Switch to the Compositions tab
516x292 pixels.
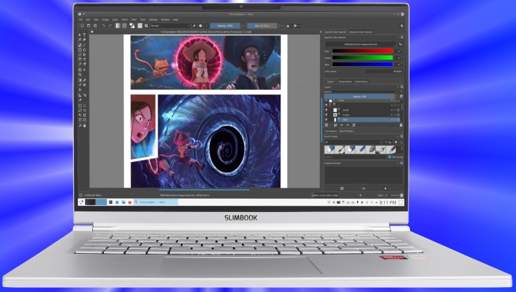(x=345, y=81)
